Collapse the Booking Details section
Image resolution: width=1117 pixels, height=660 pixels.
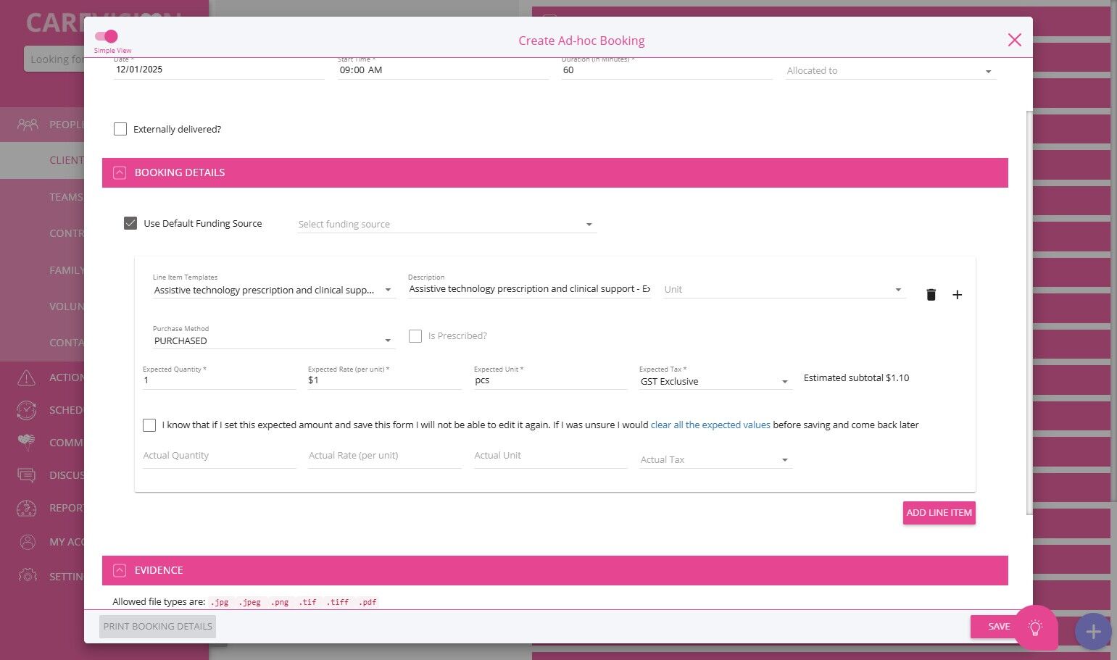pos(120,172)
